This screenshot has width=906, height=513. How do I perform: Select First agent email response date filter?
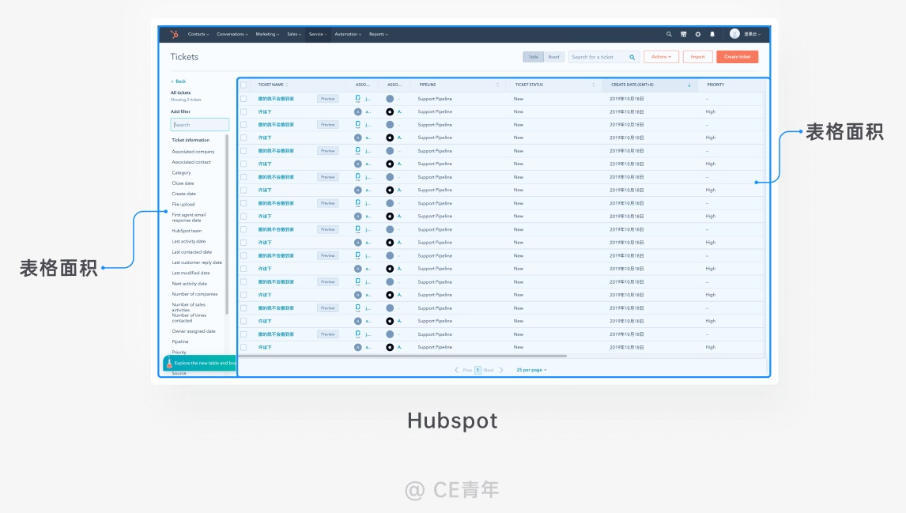(x=189, y=217)
